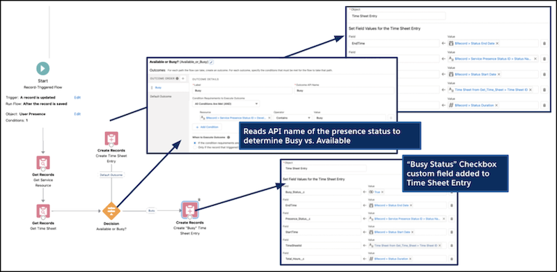Screen dimensions: 557x272
Task: Click the Object field in the panel behind the decision window
Action: (x=397, y=16)
